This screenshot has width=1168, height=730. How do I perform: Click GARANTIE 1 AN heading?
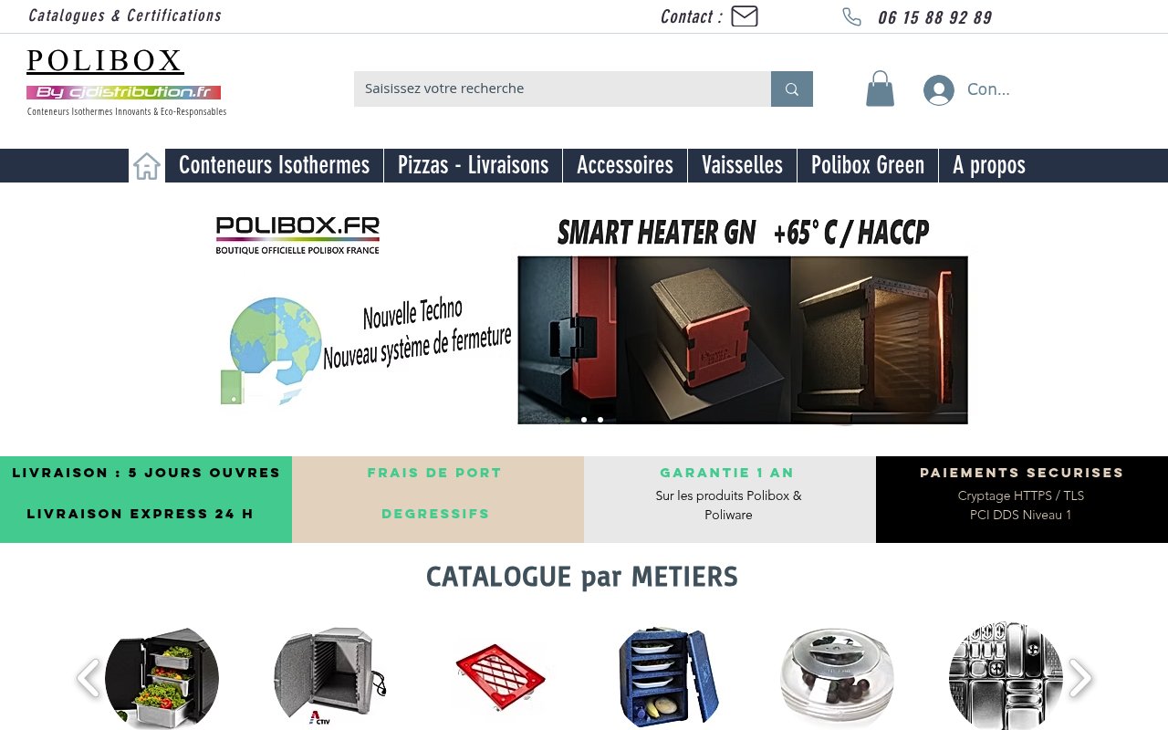click(727, 473)
